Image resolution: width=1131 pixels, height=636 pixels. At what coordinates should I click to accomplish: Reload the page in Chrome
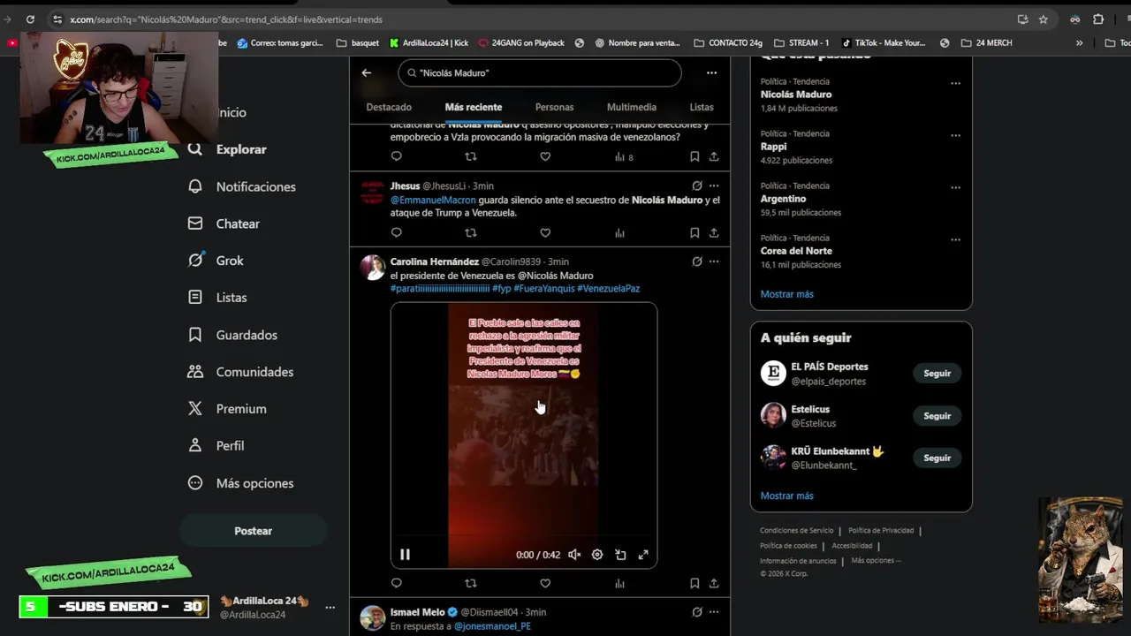[x=30, y=19]
